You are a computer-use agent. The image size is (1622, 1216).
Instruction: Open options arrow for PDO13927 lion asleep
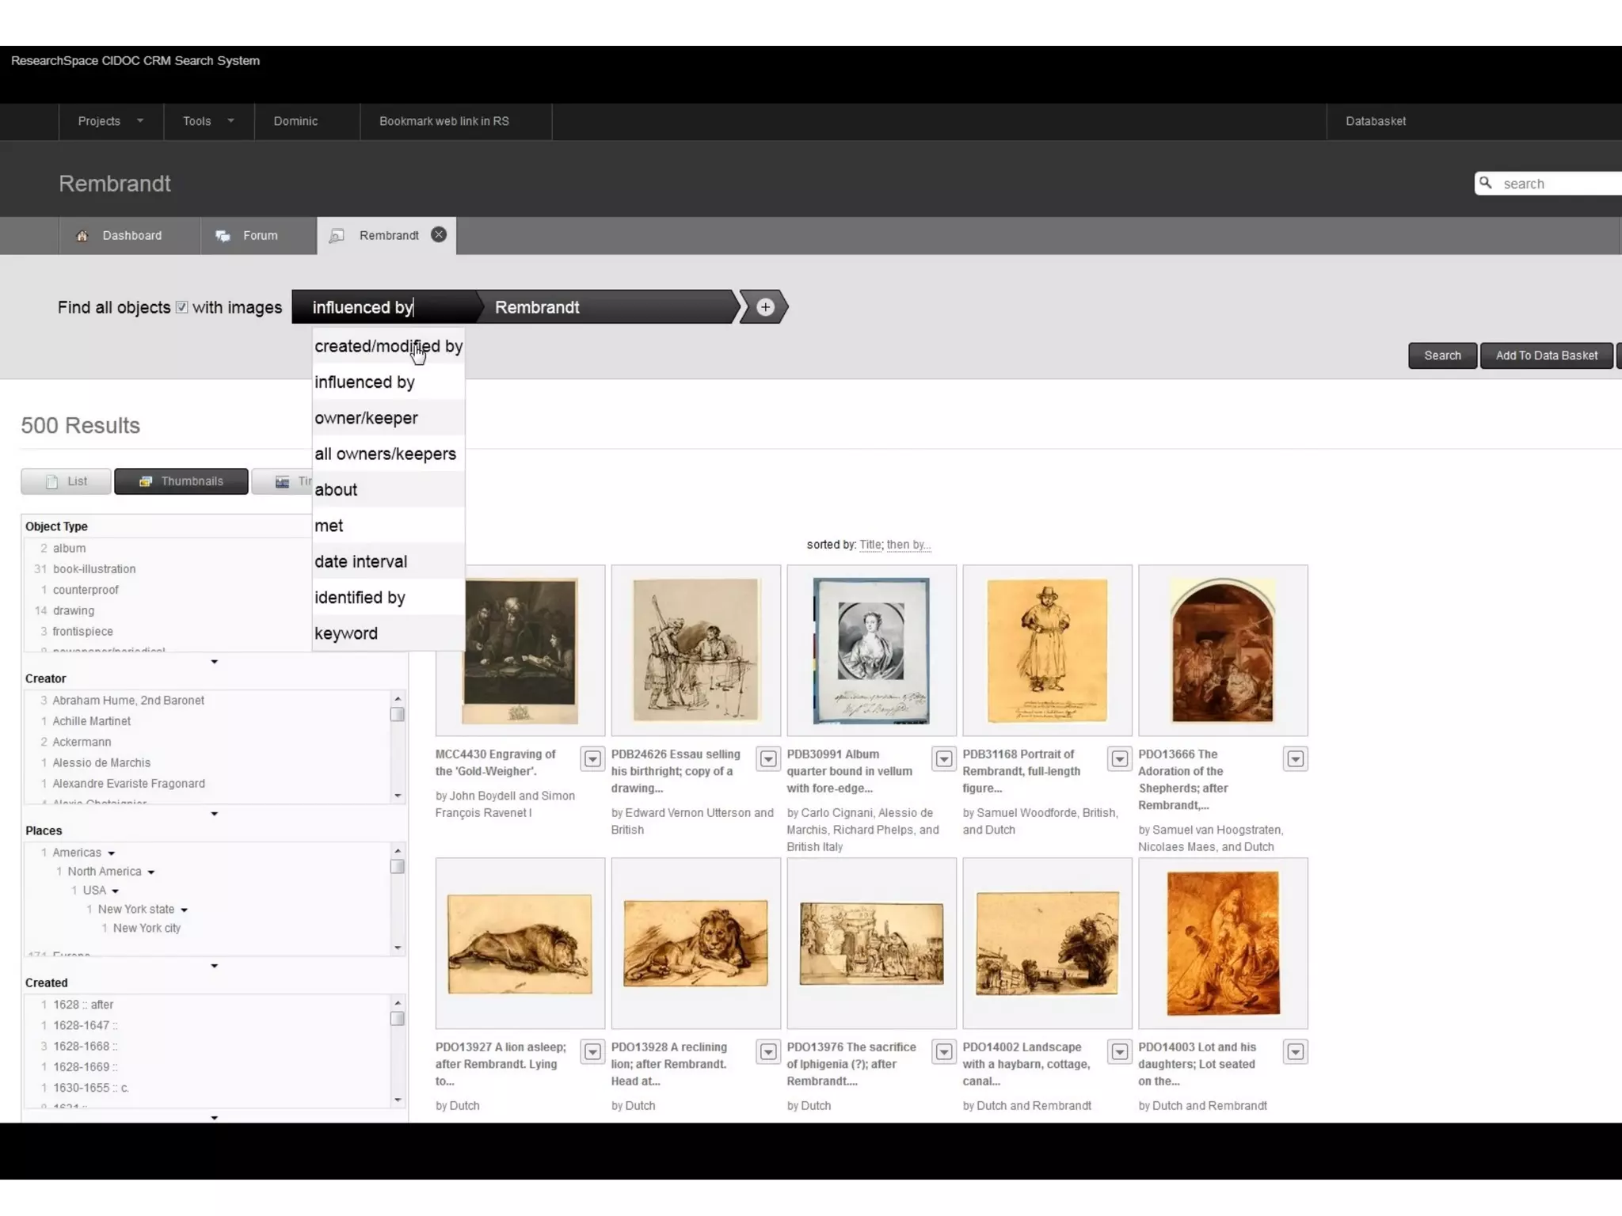pyautogui.click(x=592, y=1051)
